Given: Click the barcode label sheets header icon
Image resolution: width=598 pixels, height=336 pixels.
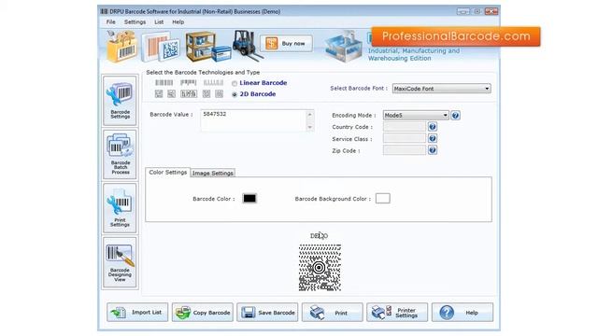Looking at the screenshot, I should pos(161,47).
